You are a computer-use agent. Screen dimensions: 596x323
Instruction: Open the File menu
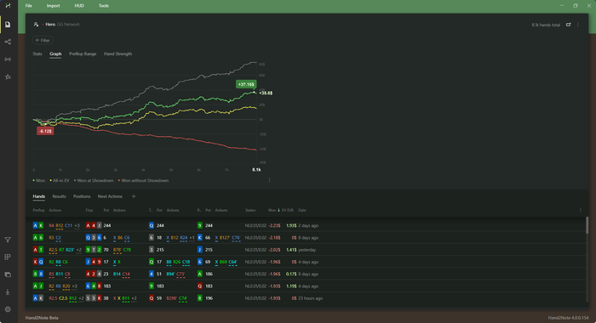(x=28, y=6)
